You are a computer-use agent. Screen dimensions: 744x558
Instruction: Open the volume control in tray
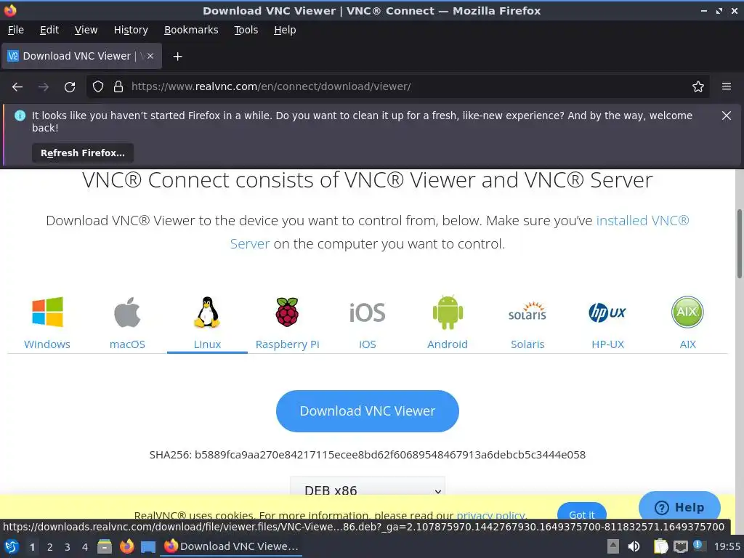634,546
